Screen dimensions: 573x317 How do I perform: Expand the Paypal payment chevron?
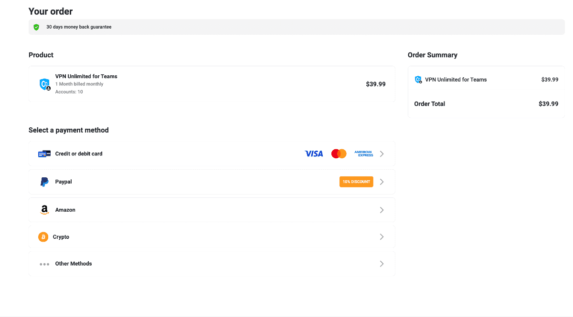[382, 182]
